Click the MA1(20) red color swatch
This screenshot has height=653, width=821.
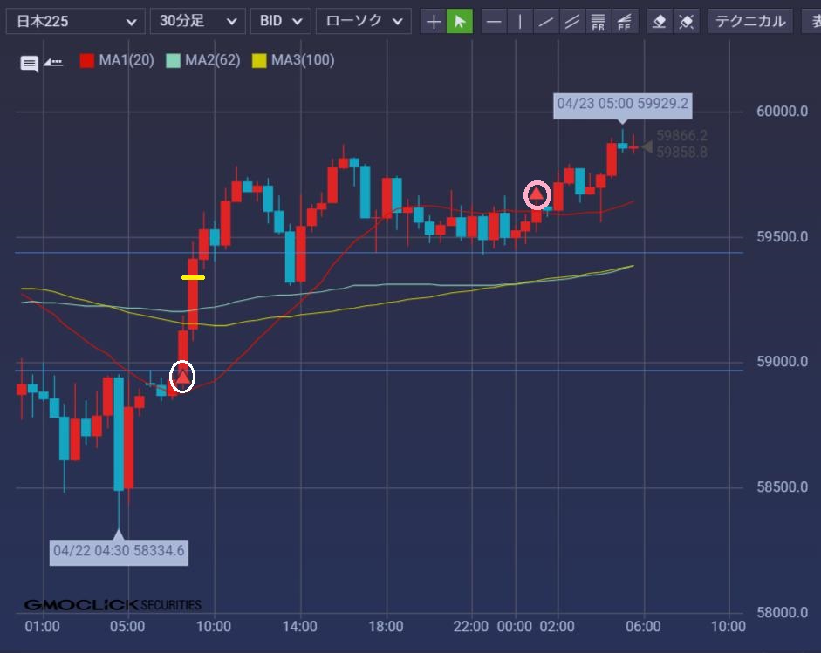click(87, 61)
